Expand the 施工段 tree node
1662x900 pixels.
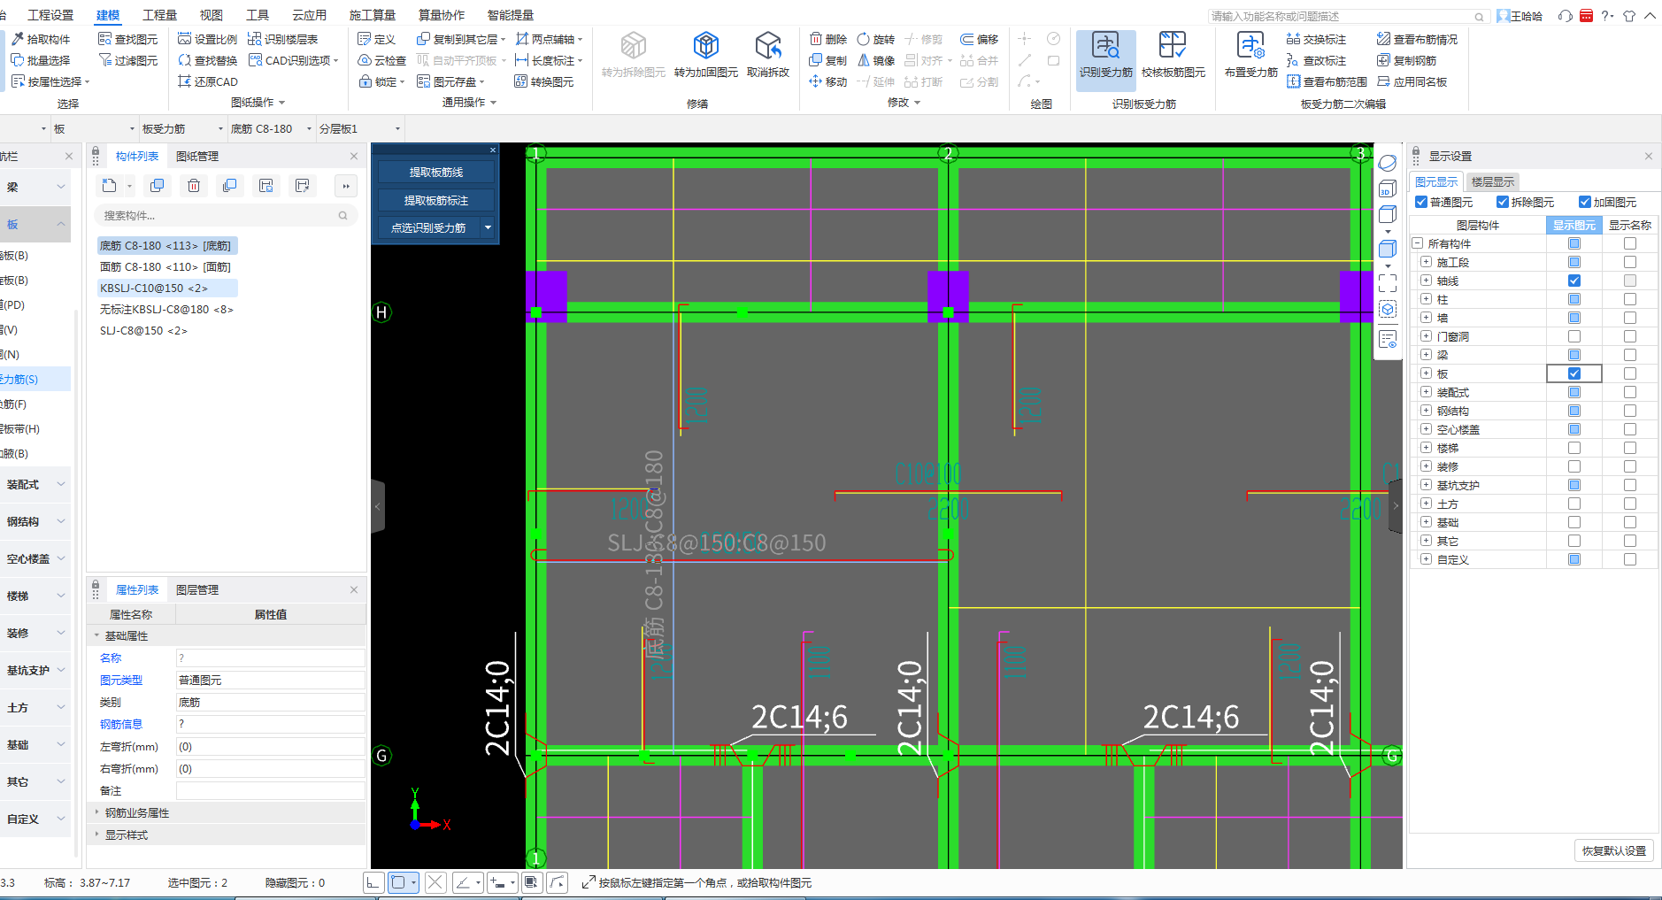click(x=1426, y=262)
